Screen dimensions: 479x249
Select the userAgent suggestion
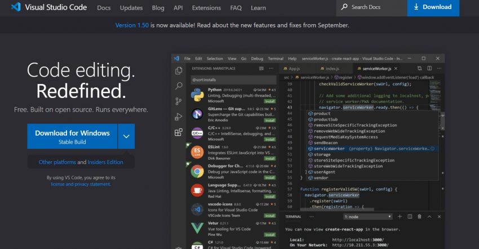(372, 172)
